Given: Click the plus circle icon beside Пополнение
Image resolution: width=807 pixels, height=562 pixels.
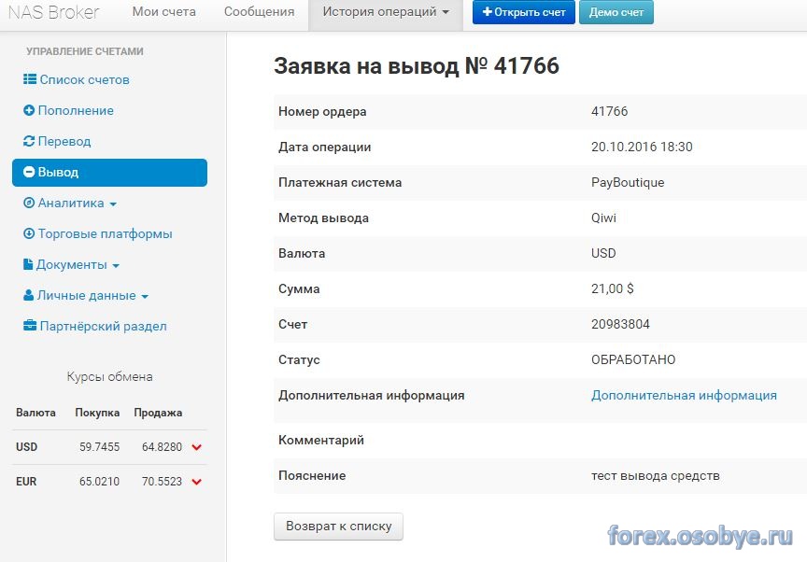Looking at the screenshot, I should [x=29, y=110].
